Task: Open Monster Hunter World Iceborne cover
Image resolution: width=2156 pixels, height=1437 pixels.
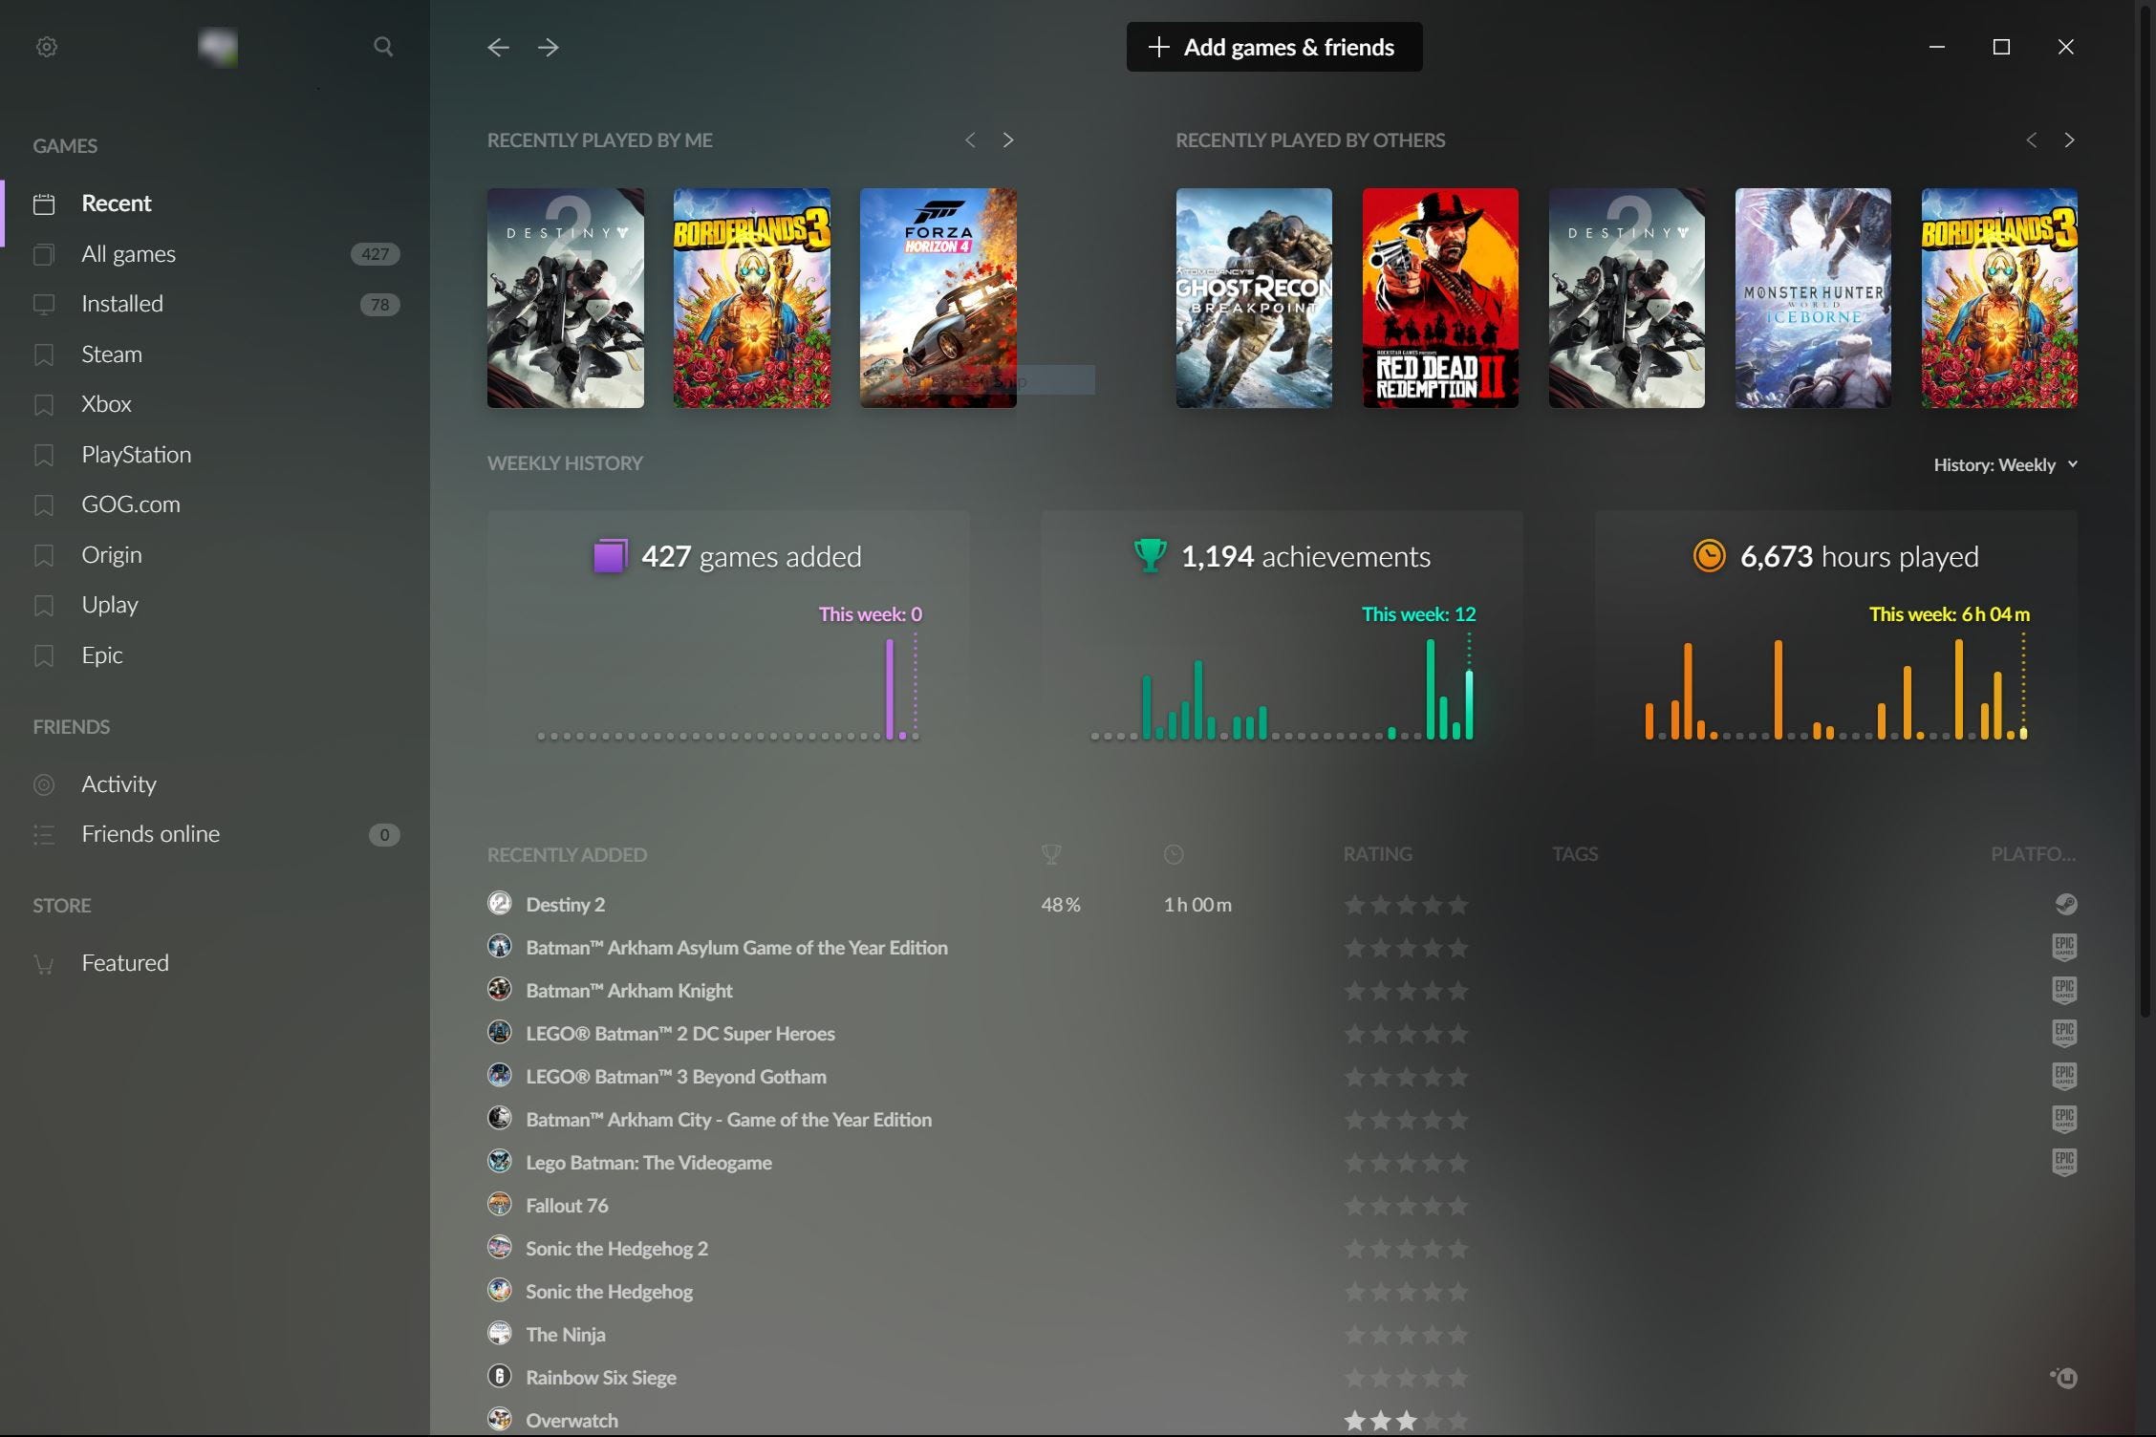Action: pos(1813,298)
